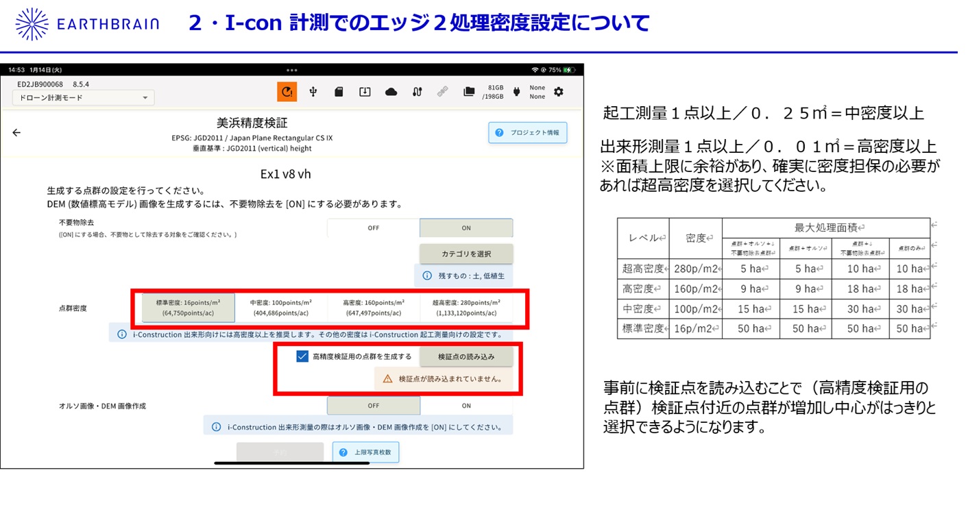
Task: Open the folder storage icon
Action: point(469,91)
